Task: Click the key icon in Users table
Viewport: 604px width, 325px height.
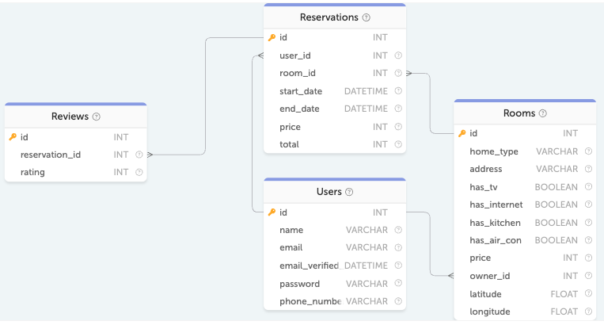Action: pos(272,212)
